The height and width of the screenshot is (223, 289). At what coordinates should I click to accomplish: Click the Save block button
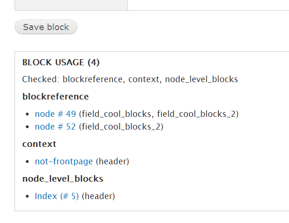point(46,27)
